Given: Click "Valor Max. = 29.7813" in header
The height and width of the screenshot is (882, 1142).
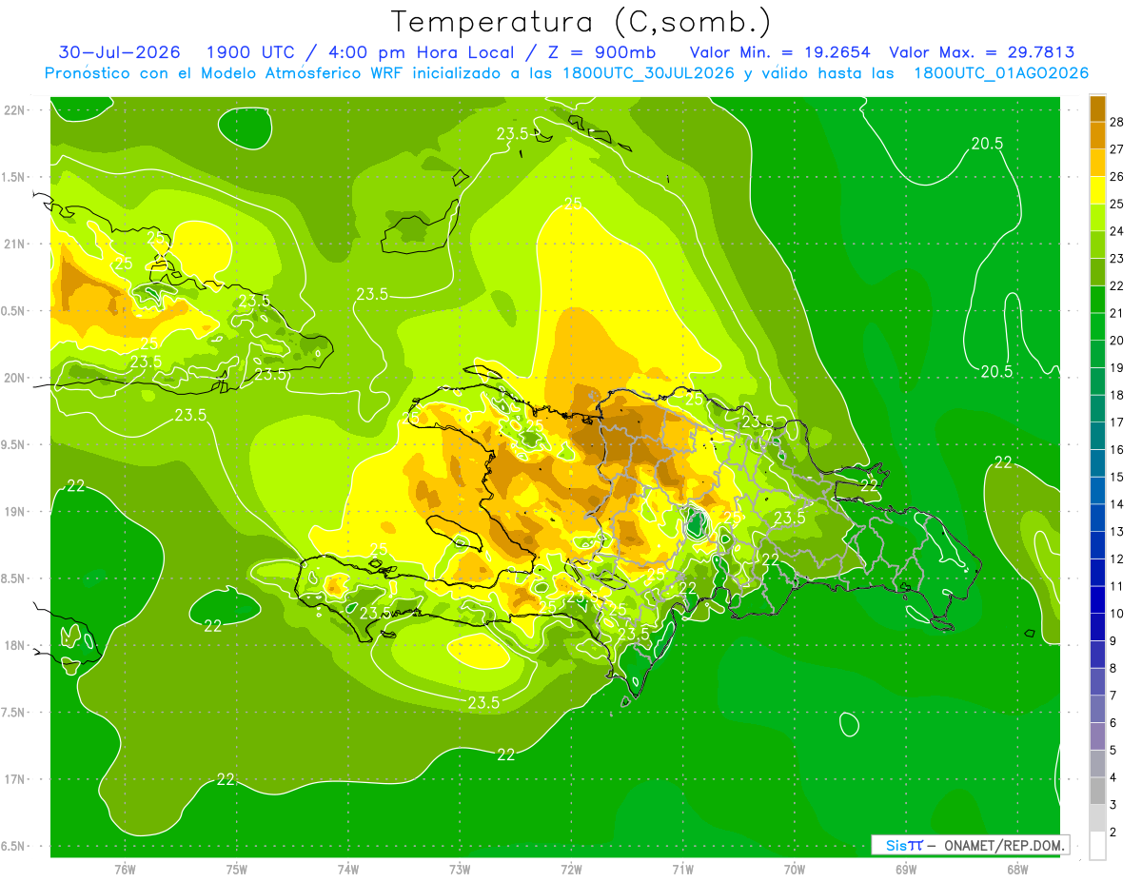Looking at the screenshot, I should (x=982, y=52).
